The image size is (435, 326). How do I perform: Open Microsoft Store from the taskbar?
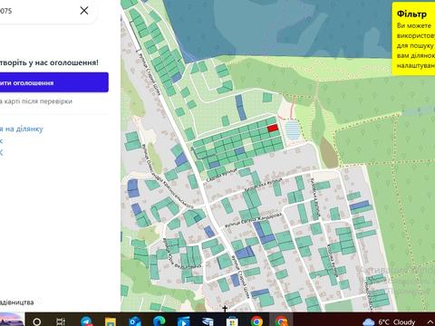point(232,321)
